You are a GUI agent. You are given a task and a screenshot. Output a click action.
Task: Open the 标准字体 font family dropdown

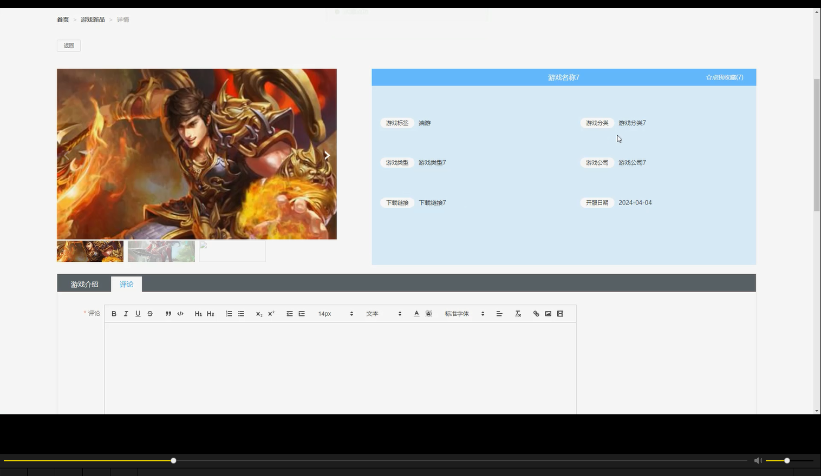pyautogui.click(x=464, y=314)
